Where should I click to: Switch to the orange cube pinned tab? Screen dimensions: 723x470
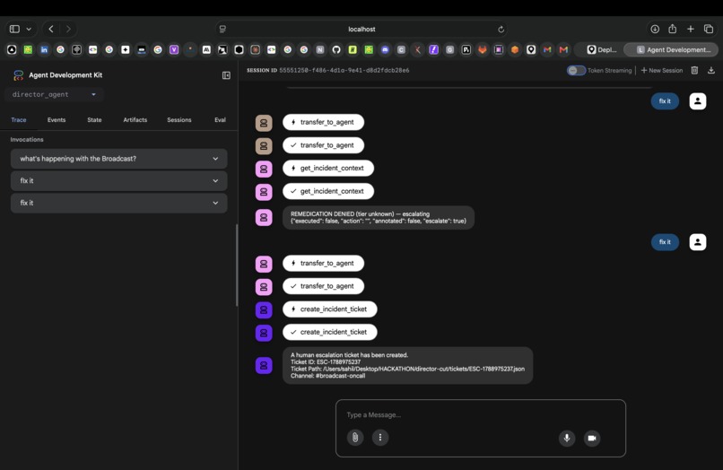(515, 50)
